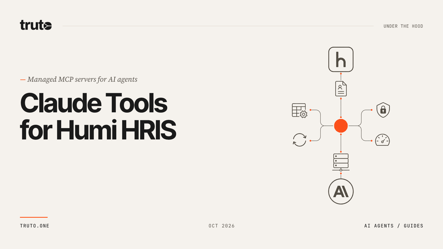Click the shield with lock icon
Screen dimensions: 443x249
point(383,110)
